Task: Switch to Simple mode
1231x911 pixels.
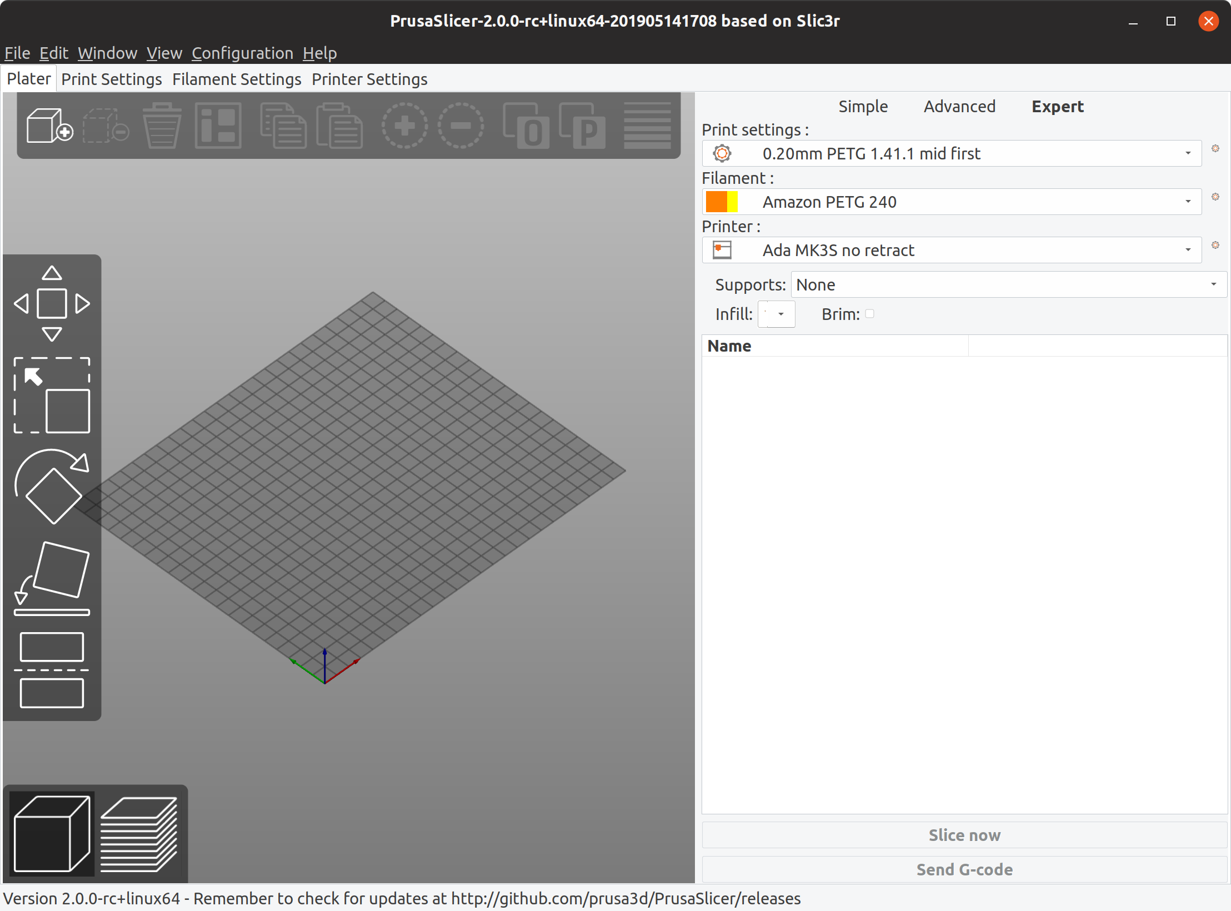Action: coord(863,106)
